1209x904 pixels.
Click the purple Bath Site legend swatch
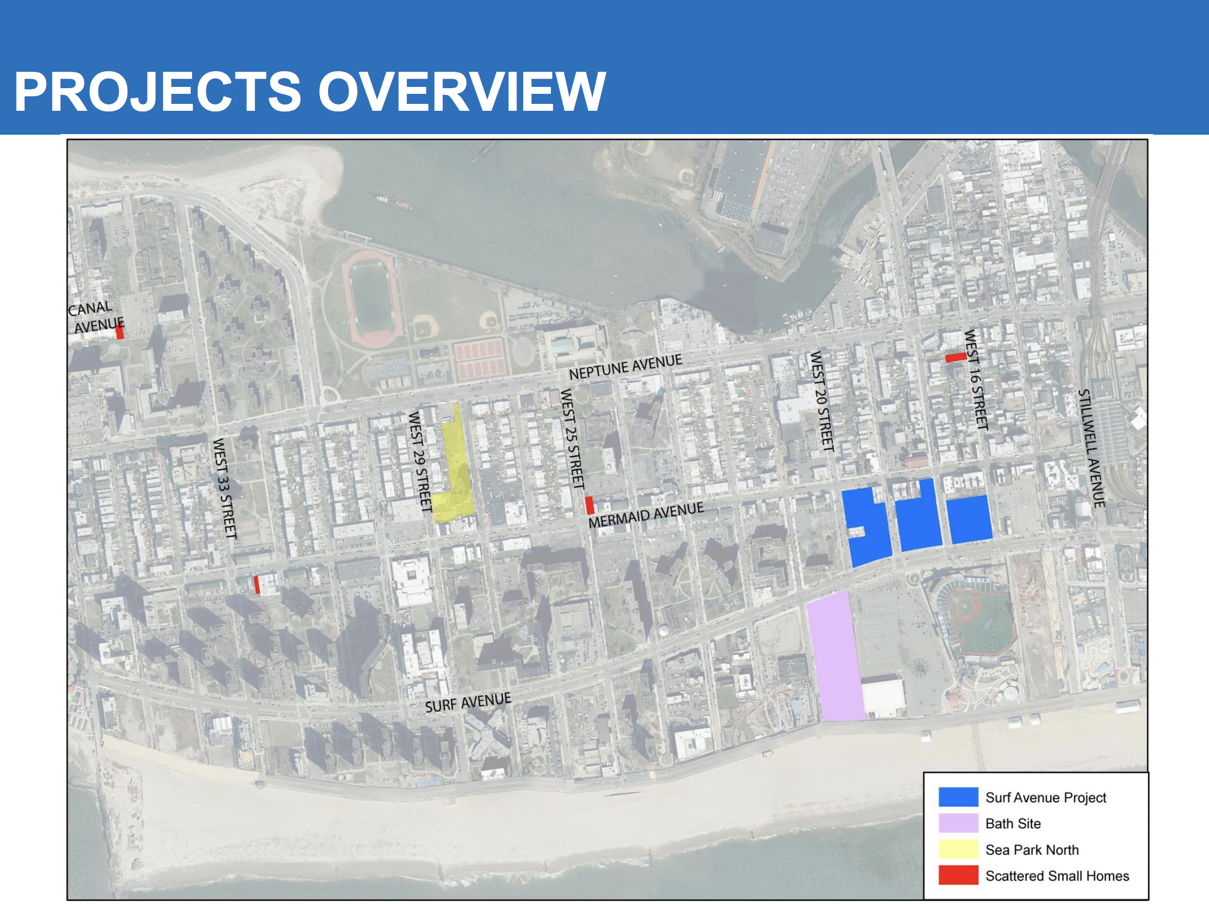[x=958, y=823]
